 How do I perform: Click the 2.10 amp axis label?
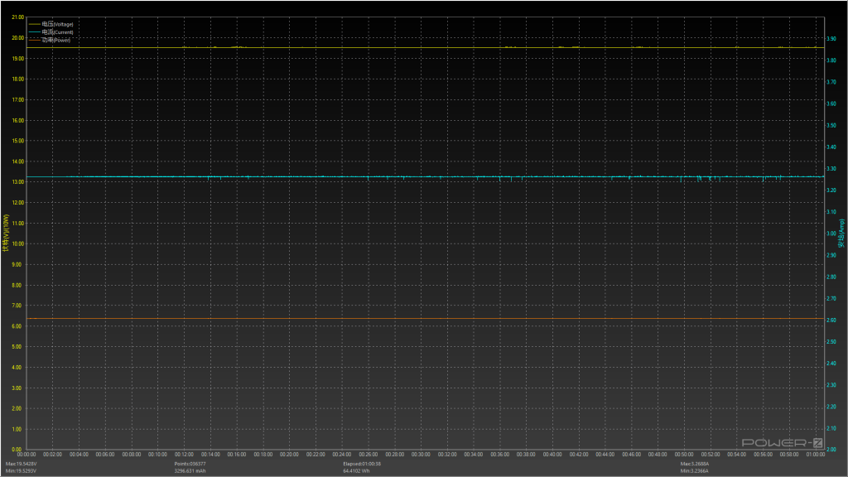tap(831, 428)
